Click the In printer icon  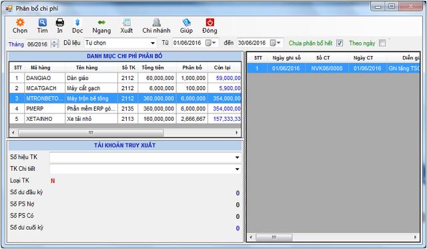click(59, 22)
